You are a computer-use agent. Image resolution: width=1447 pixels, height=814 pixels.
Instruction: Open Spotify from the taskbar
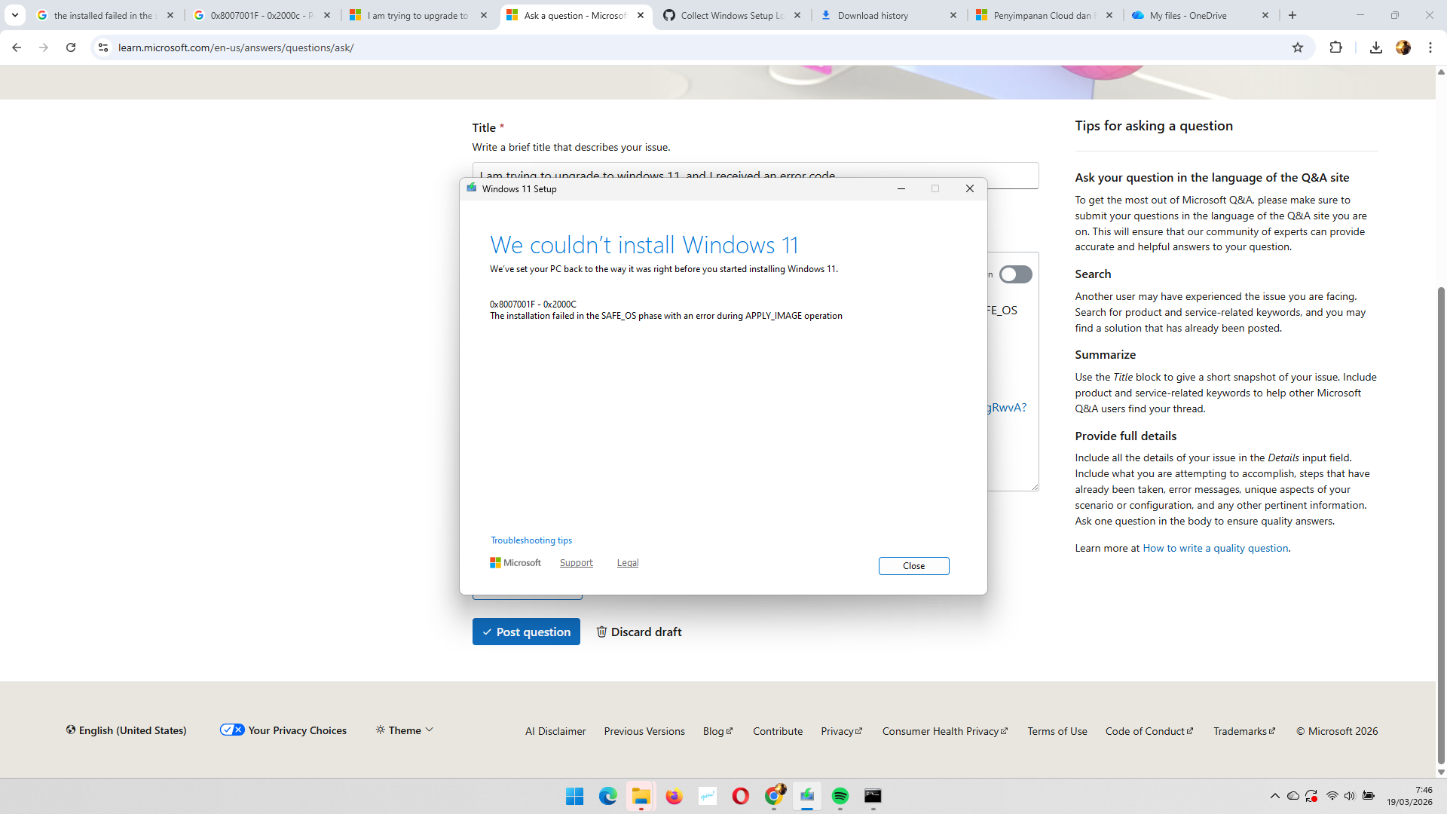tap(840, 796)
